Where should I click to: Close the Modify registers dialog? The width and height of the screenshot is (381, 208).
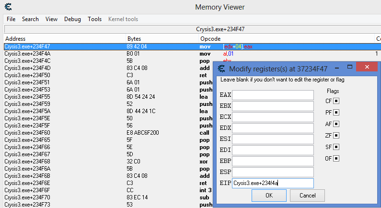367,67
